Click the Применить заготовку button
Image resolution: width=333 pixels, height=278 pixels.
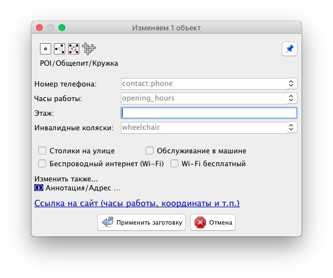pyautogui.click(x=141, y=222)
